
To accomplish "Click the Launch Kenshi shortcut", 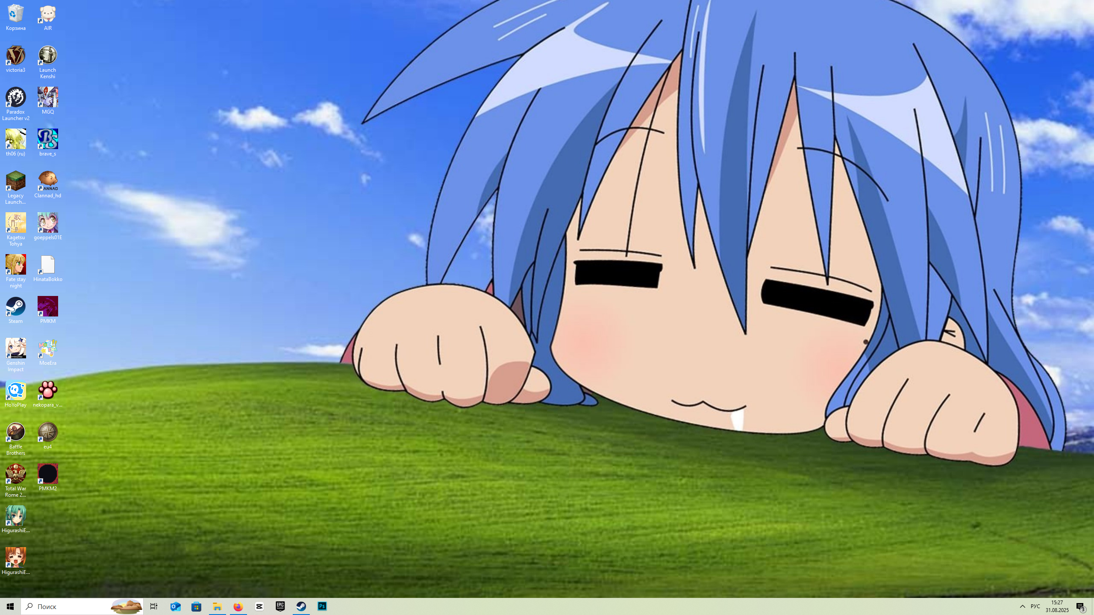I will click(x=48, y=62).
